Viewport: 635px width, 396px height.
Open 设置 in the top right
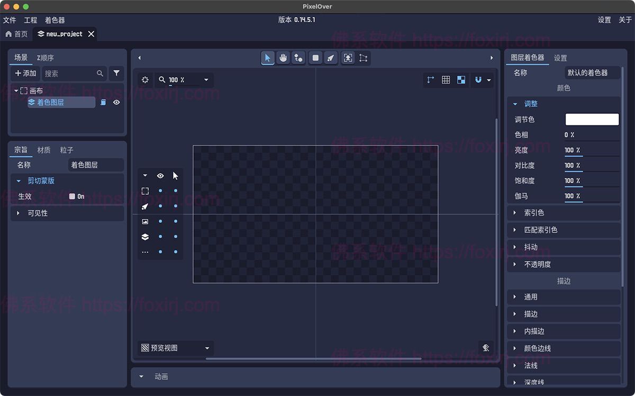604,20
